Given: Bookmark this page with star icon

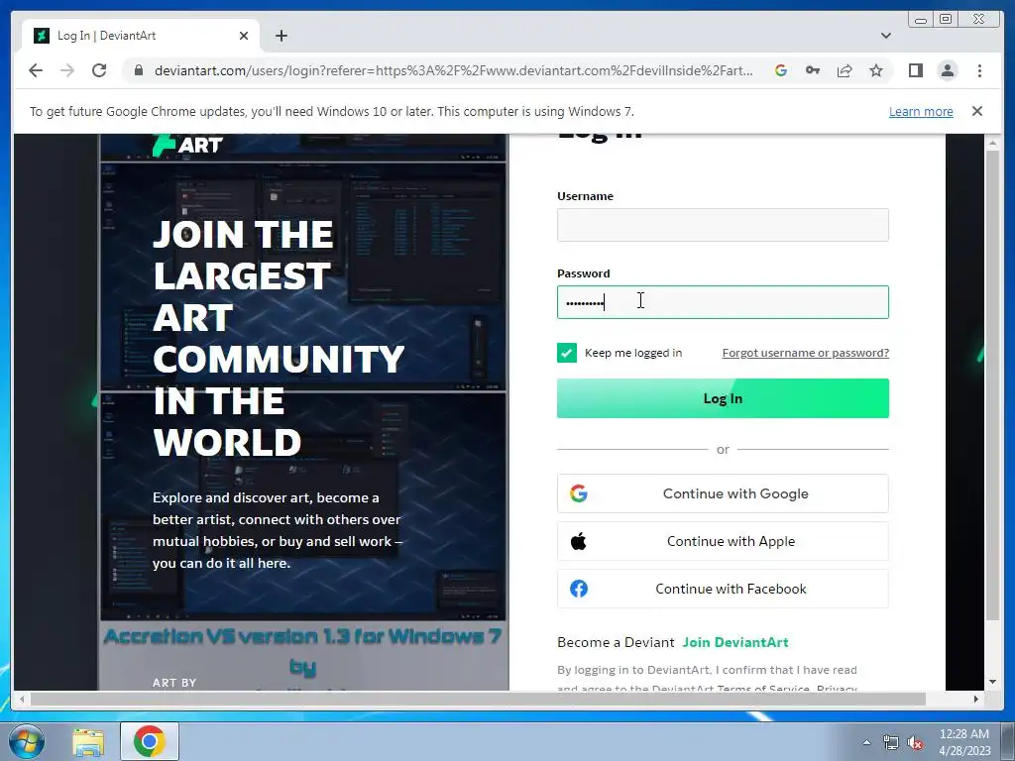Looking at the screenshot, I should pos(876,70).
